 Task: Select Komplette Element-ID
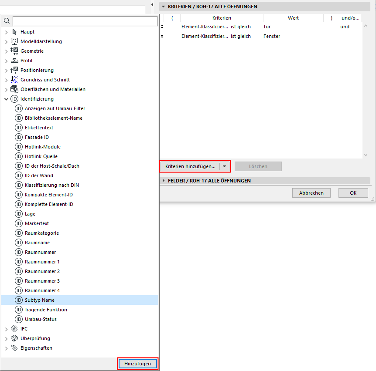[49, 204]
